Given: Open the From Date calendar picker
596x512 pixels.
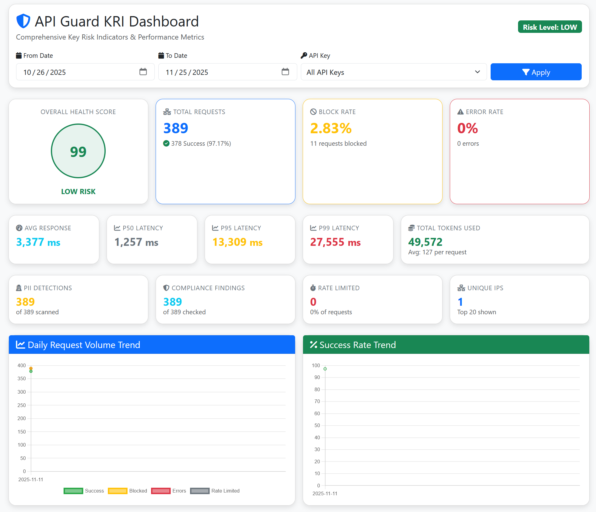Looking at the screenshot, I should tap(143, 72).
